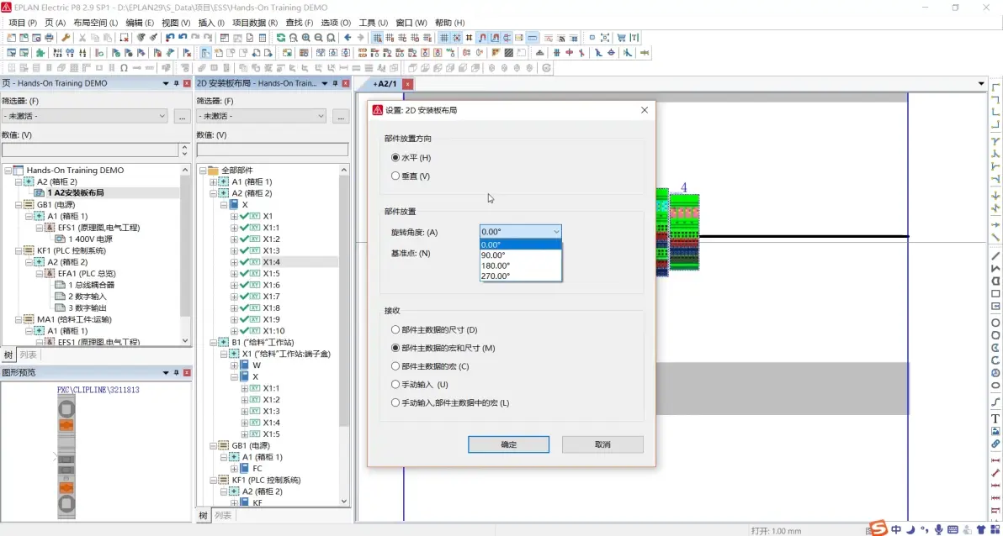Viewport: 1003px width, 536px height.
Task: Collapse the 全部部件 tree node
Action: [204, 171]
